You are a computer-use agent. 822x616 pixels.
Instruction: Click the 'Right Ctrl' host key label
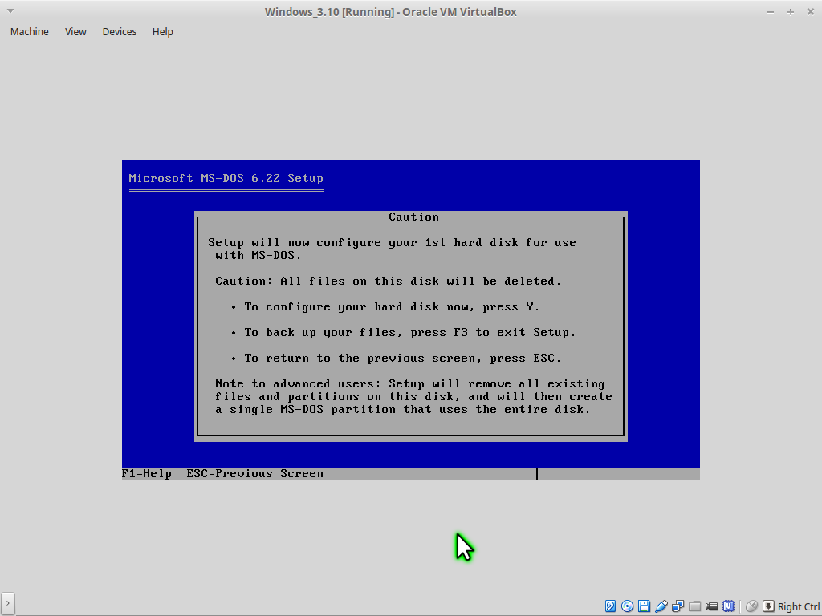click(799, 607)
